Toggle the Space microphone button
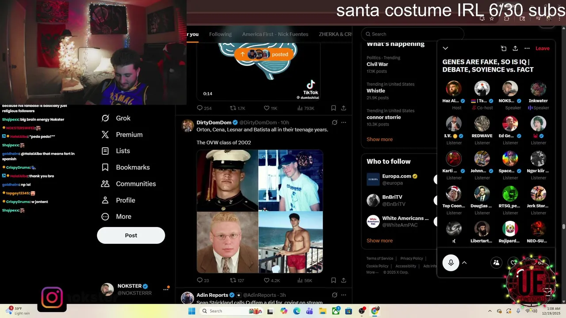566x318 pixels. pos(451,263)
